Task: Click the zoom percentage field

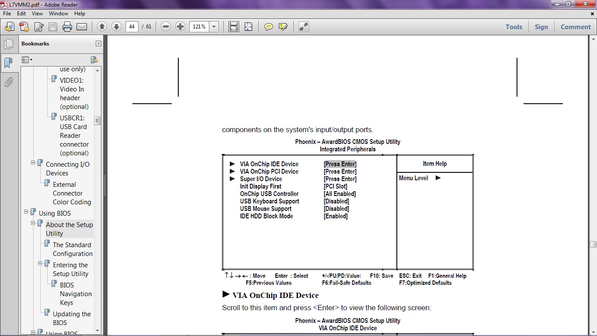Action: 199,27
